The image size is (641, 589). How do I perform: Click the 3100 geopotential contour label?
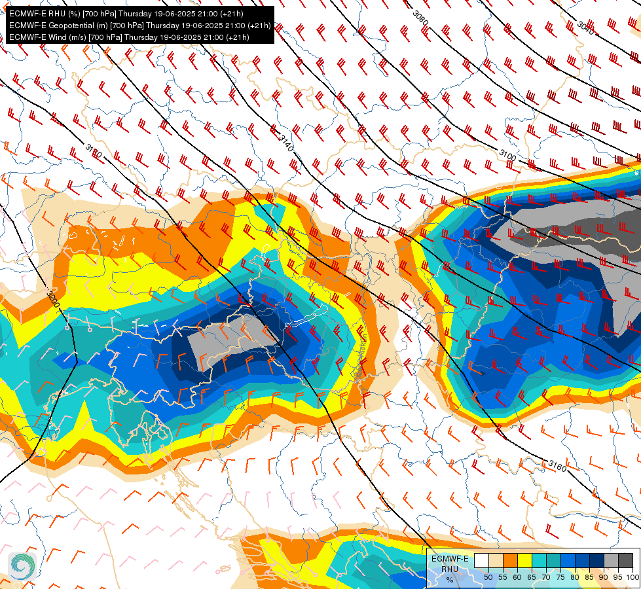point(507,155)
